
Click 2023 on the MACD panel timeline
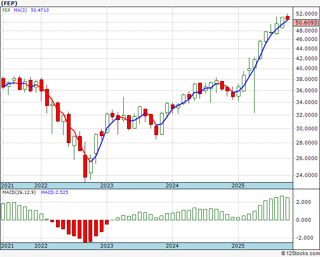(107, 246)
